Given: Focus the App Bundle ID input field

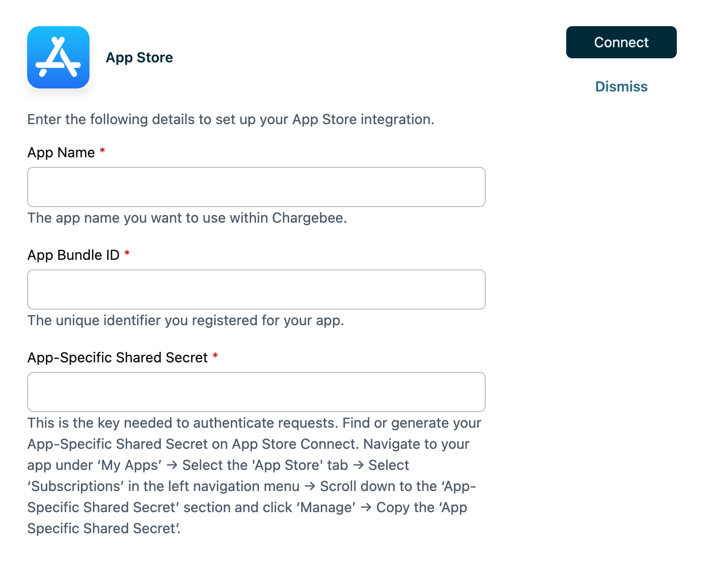Looking at the screenshot, I should tap(256, 289).
